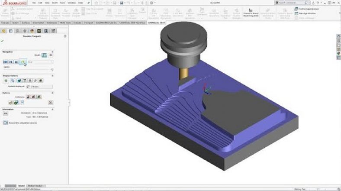Screen dimensions: 341x191
Task: Click the red X cancel icon in Options
Action: (51, 102)
